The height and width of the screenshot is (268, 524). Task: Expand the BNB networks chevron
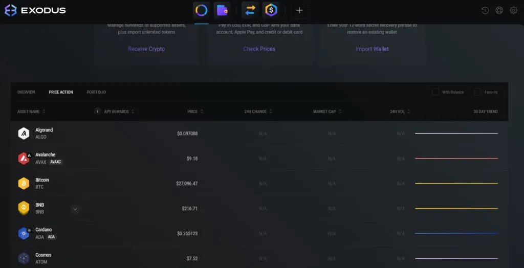coord(75,209)
